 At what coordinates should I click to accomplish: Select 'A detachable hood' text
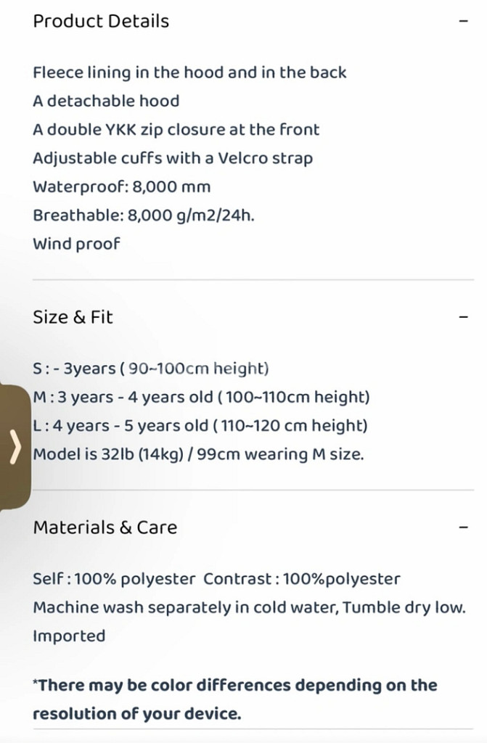point(106,101)
